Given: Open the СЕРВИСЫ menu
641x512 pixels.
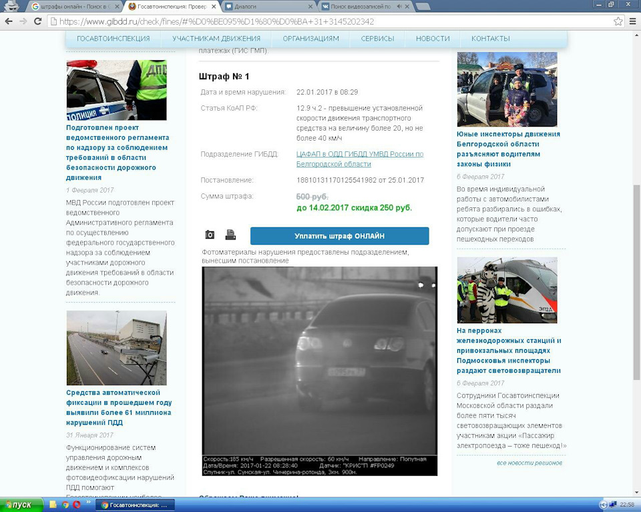Looking at the screenshot, I should (x=377, y=39).
